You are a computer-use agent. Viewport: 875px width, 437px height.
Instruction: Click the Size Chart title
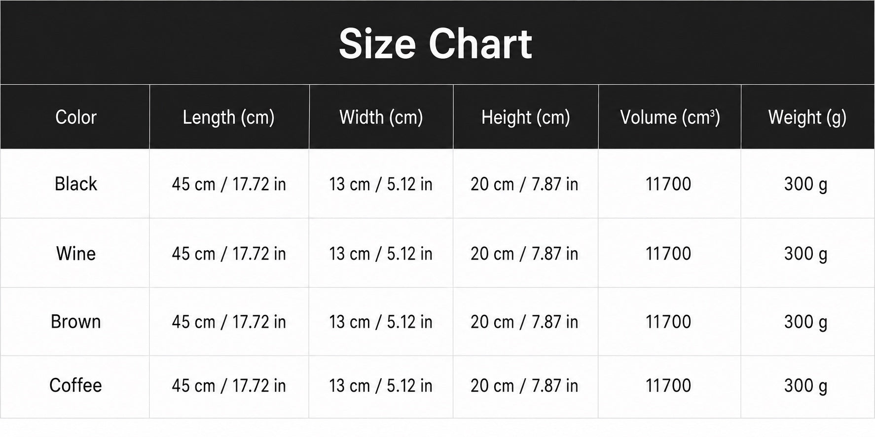click(436, 44)
